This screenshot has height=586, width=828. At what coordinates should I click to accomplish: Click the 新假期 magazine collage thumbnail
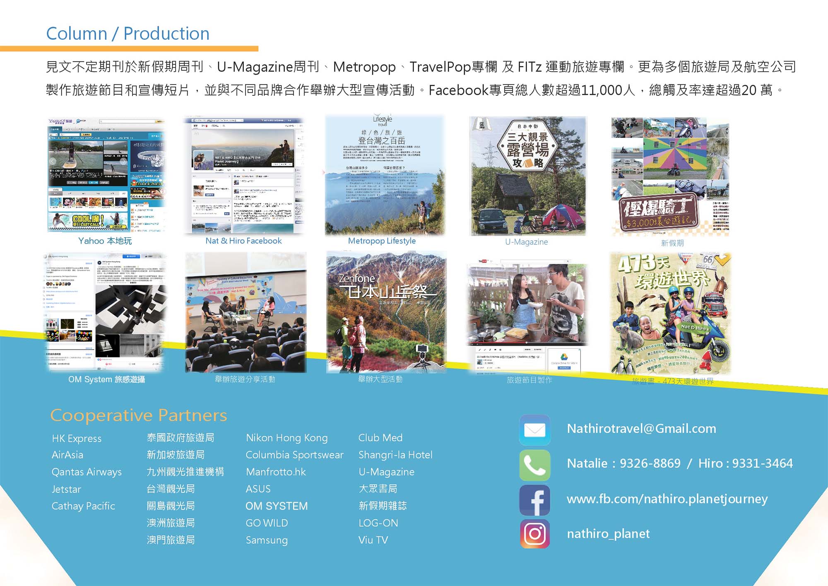click(670, 177)
